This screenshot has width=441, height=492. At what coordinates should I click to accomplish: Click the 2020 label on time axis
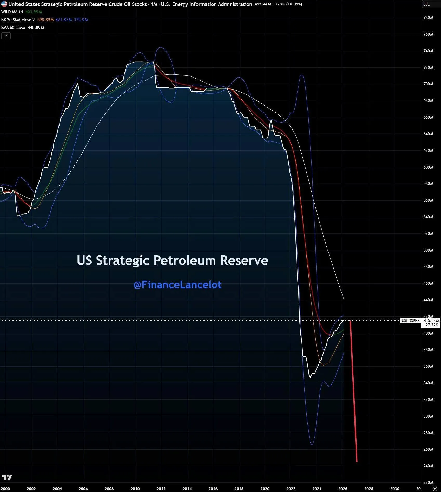(x=265, y=489)
